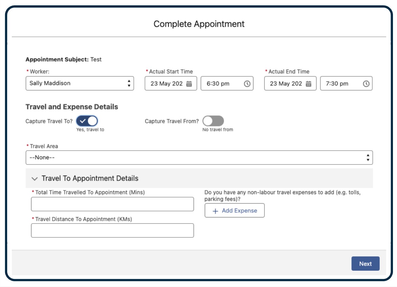Screen dimensions: 397x287
Task: Click the 7:30 pm end time field
Action: [x=341, y=84]
